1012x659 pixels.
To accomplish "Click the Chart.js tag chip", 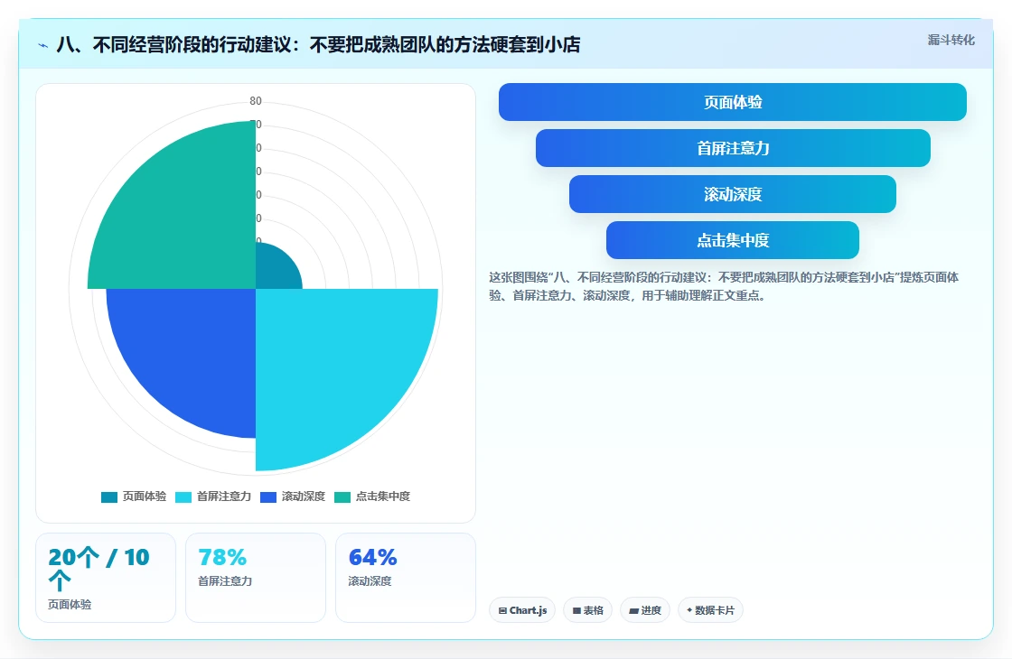I will click(x=522, y=610).
